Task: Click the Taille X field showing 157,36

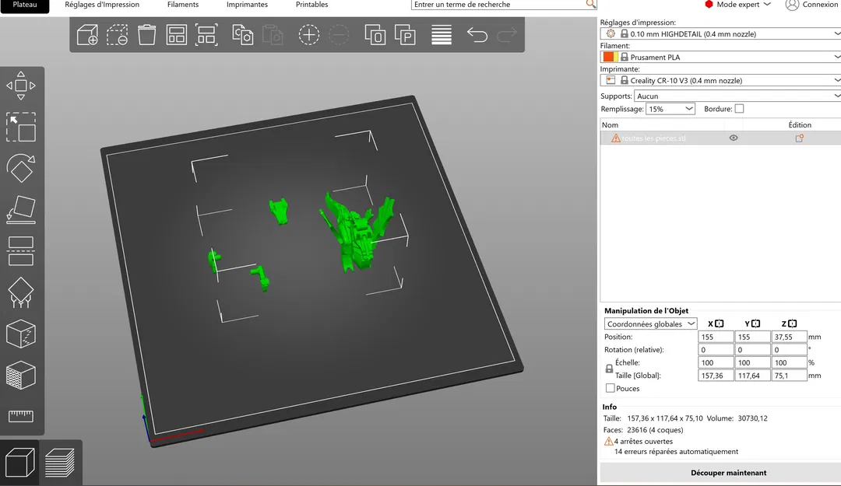Action: (x=716, y=376)
